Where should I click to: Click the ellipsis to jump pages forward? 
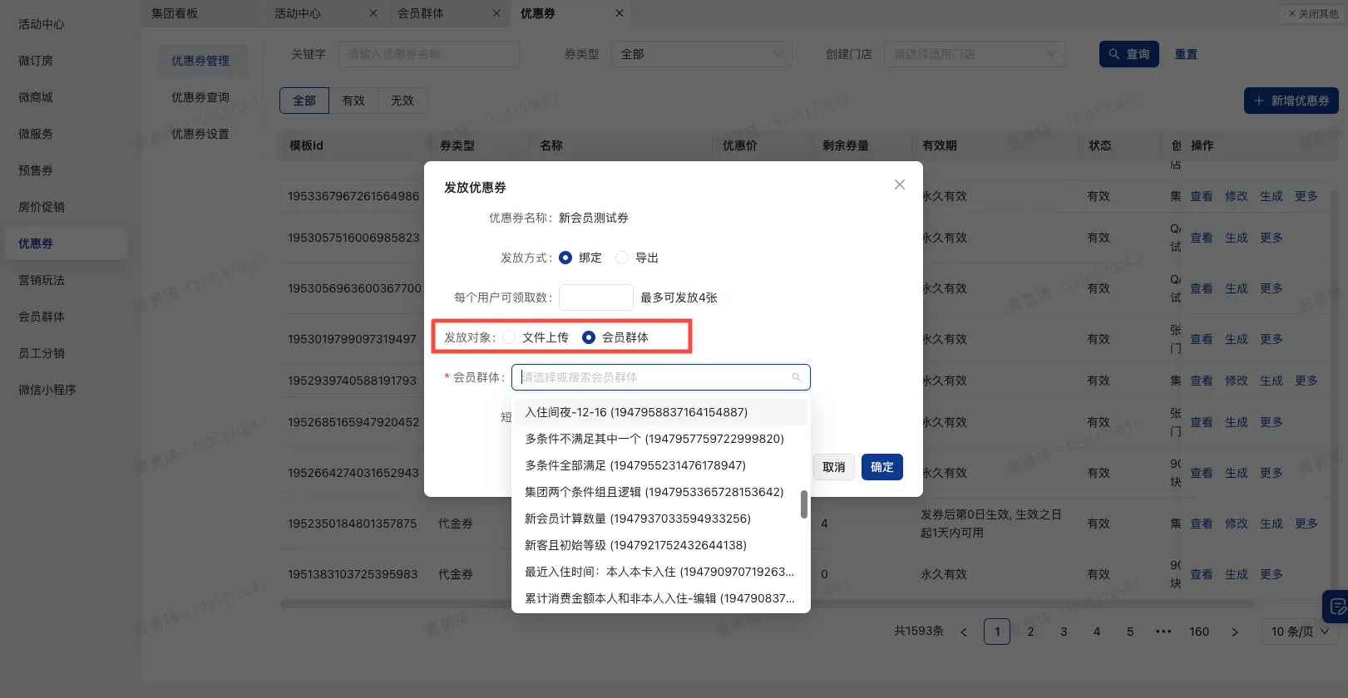pos(1163,632)
